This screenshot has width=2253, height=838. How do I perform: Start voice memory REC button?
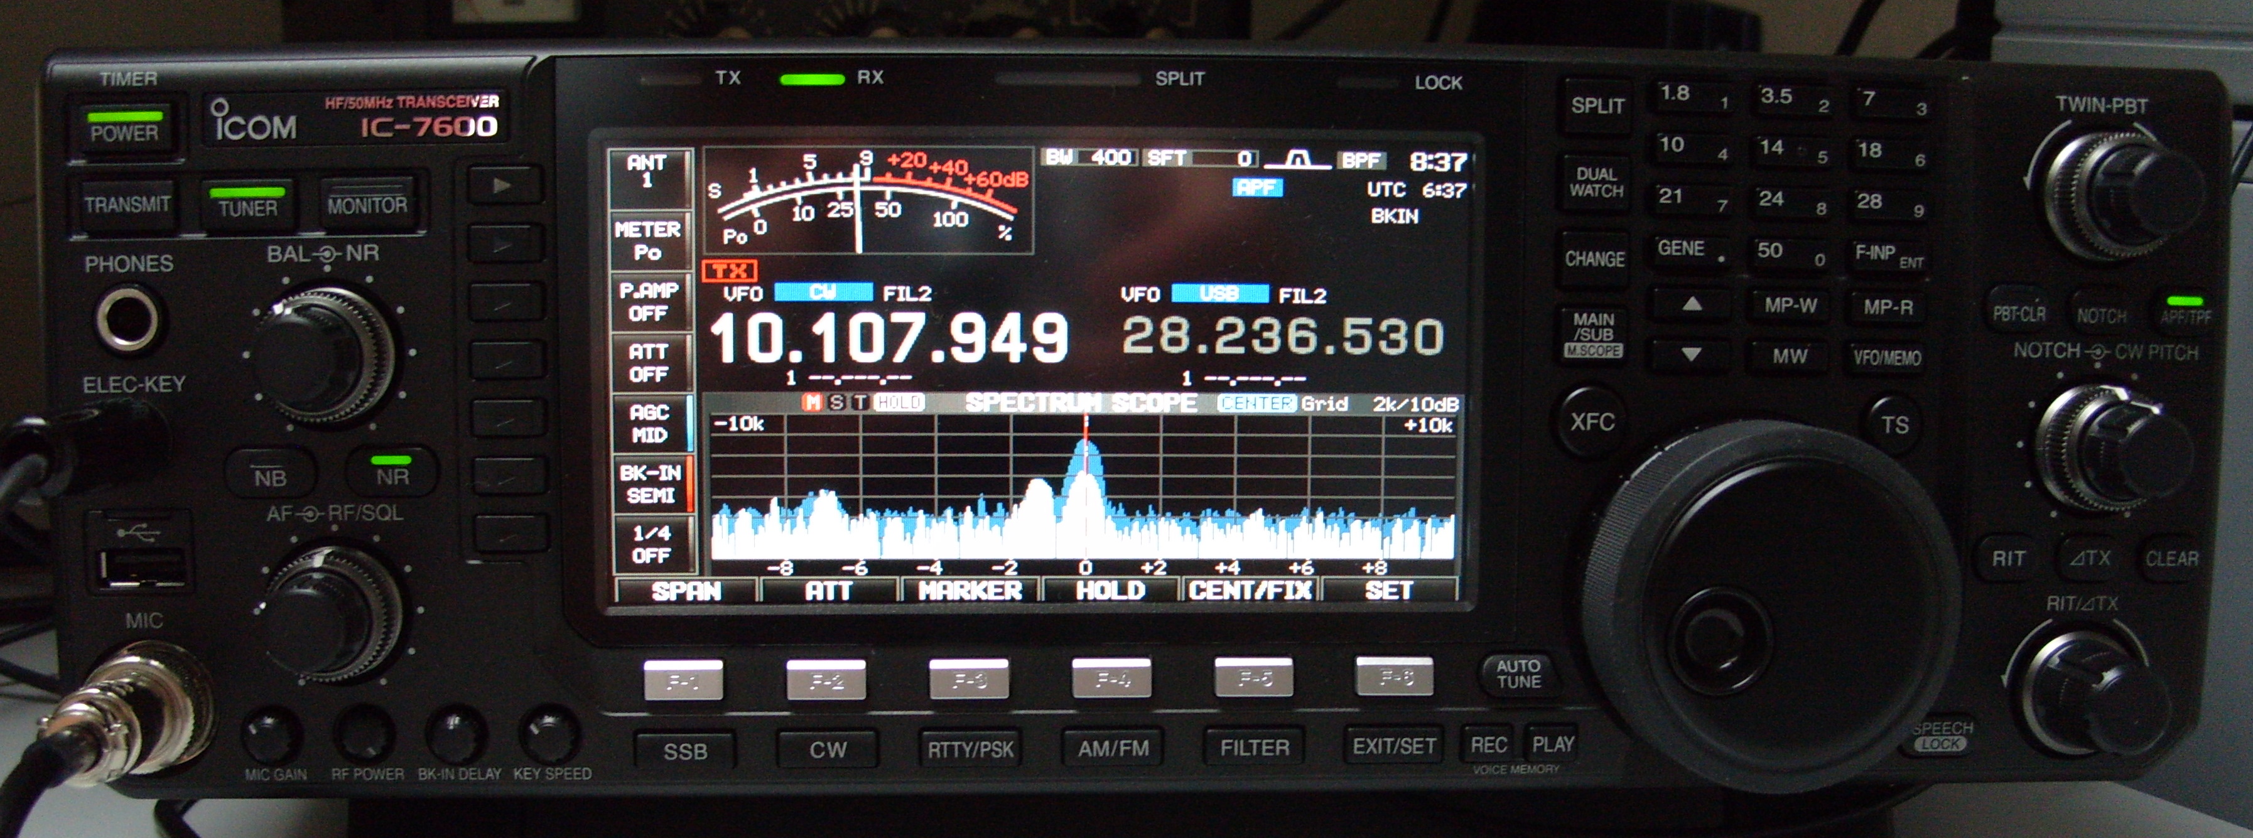tap(1489, 744)
